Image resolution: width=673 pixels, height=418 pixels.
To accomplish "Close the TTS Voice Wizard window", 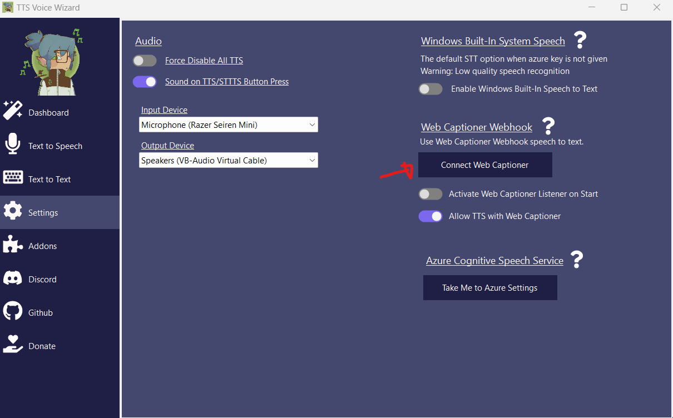I will pyautogui.click(x=657, y=7).
